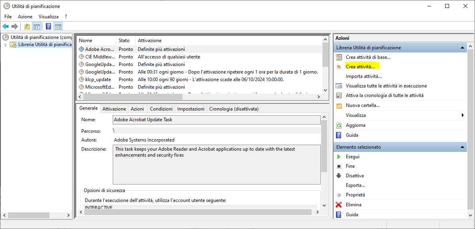Select the Generale tab
Image resolution: width=475 pixels, height=229 pixels.
(88, 108)
